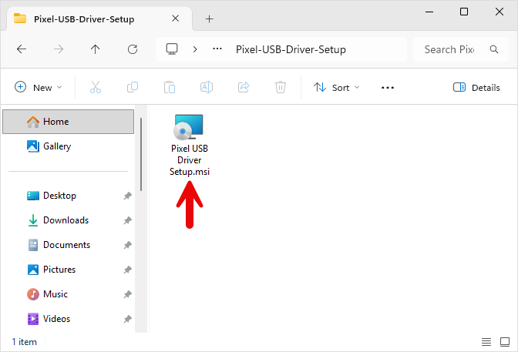Show hidden path via address bar ellipsis
Image resolution: width=518 pixels, height=352 pixels.
coord(217,49)
